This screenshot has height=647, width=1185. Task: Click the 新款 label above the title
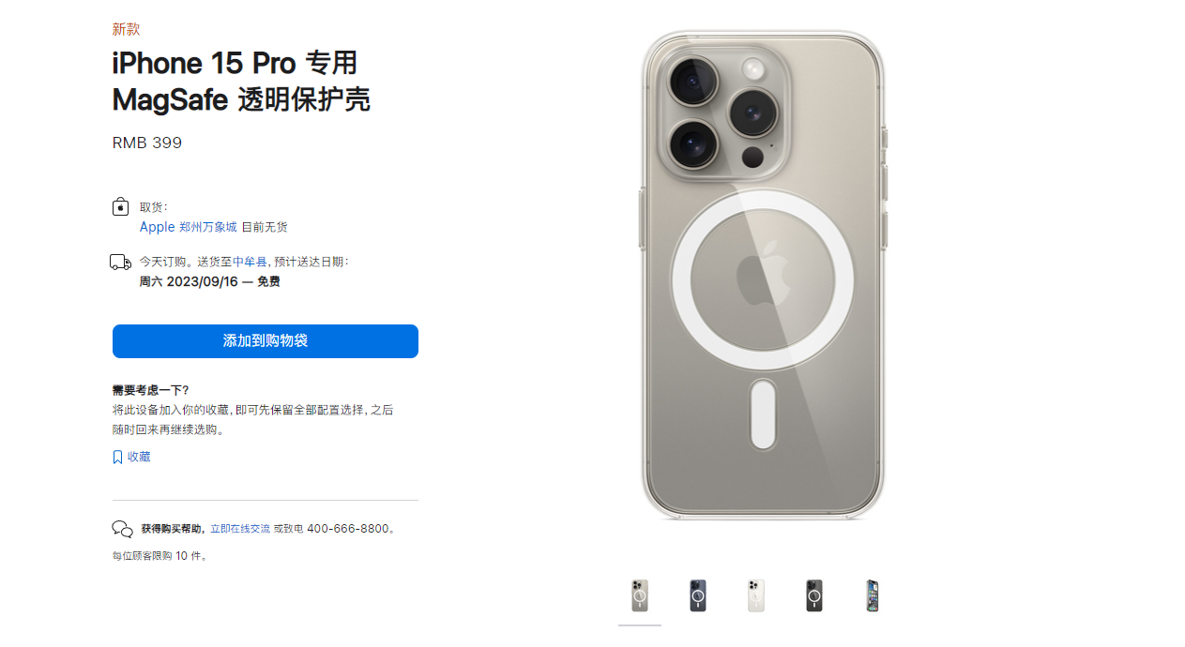[127, 29]
